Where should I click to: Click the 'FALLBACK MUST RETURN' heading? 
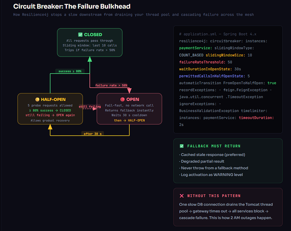point(214,146)
